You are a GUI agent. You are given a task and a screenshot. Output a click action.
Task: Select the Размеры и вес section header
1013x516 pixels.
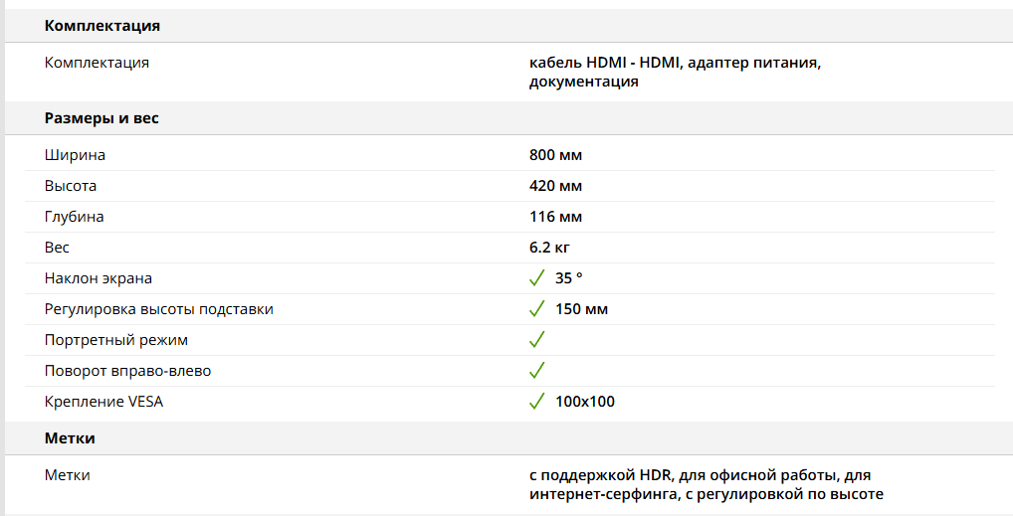tap(101, 118)
